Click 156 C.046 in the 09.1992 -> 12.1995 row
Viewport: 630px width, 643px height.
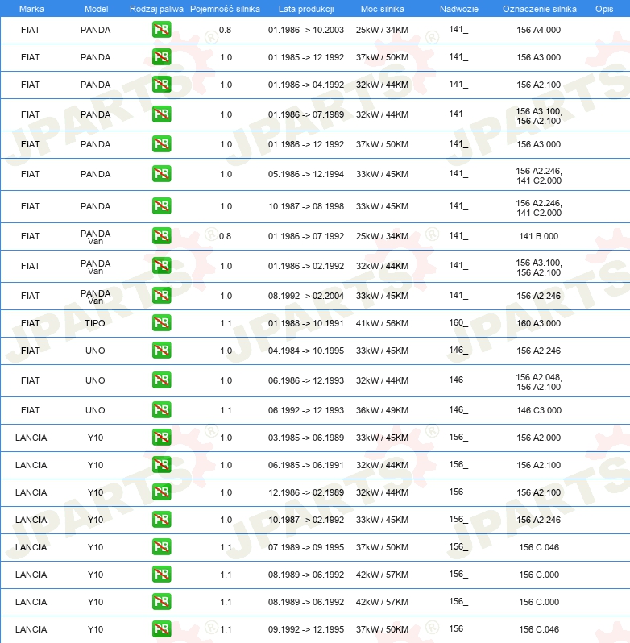539,629
